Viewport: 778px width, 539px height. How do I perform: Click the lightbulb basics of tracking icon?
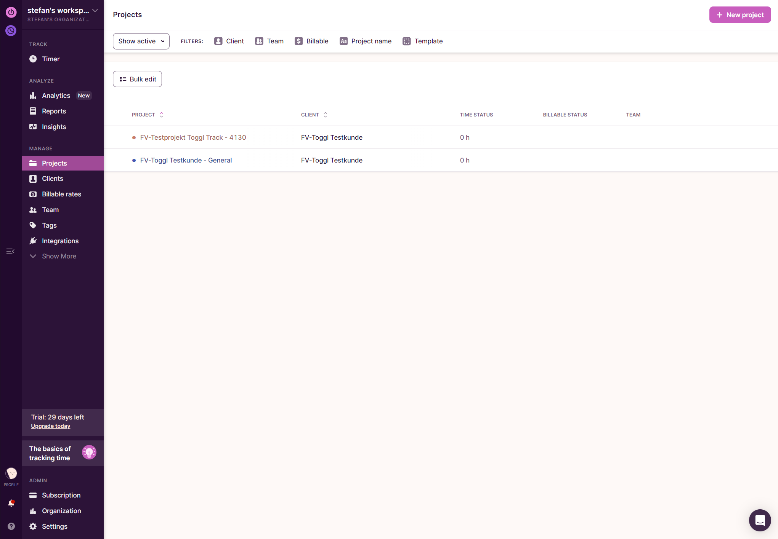click(89, 453)
